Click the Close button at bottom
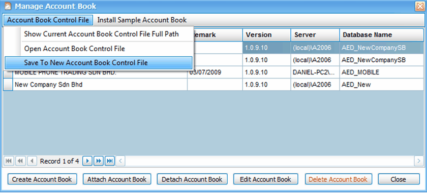Viewport: 427px width, 193px height. click(399, 179)
